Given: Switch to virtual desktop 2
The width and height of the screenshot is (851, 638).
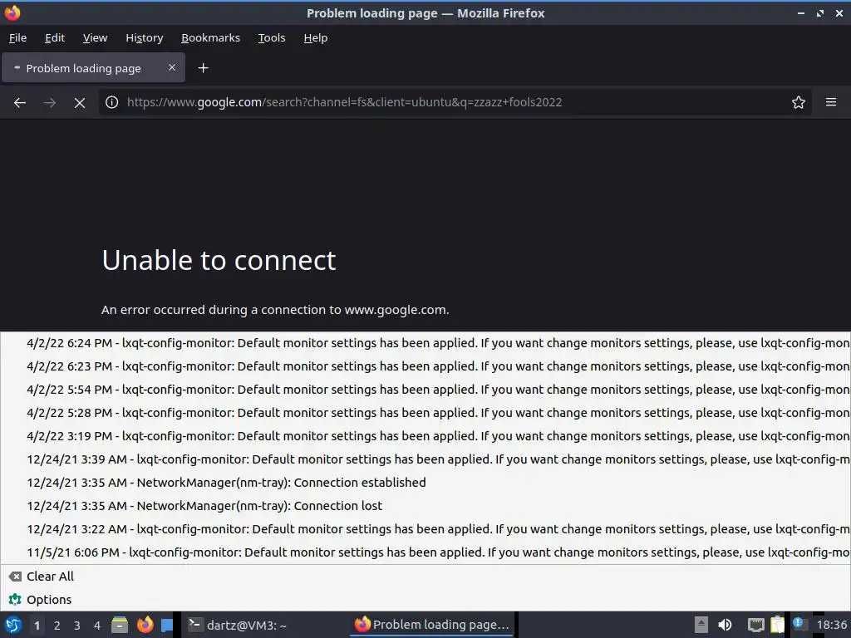Looking at the screenshot, I should 57,626.
